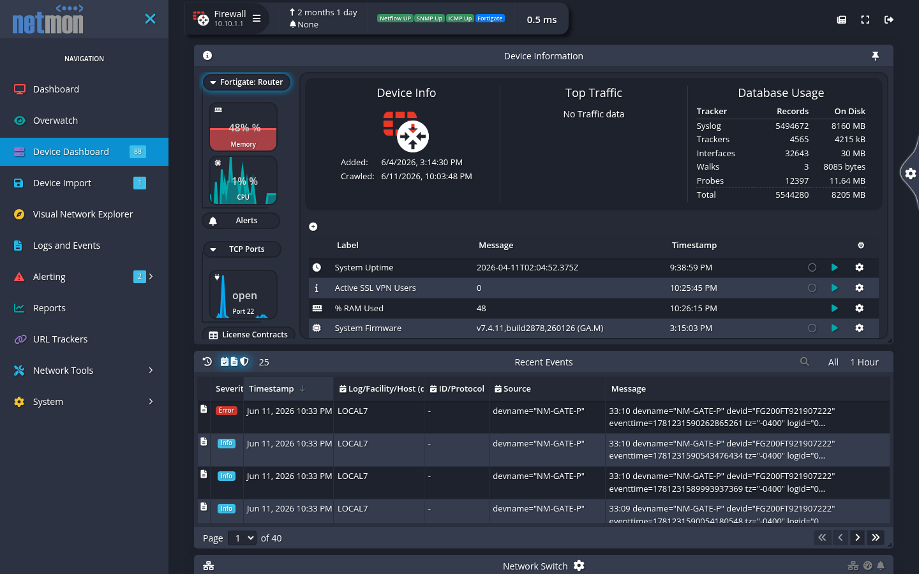Open settings gear for Active SSL VPN Users
Image resolution: width=919 pixels, height=574 pixels.
860,288
